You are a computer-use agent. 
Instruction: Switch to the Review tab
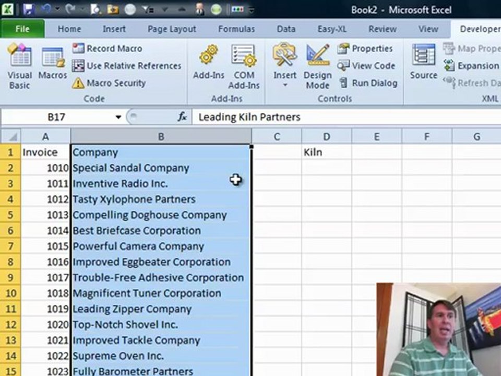coord(383,29)
